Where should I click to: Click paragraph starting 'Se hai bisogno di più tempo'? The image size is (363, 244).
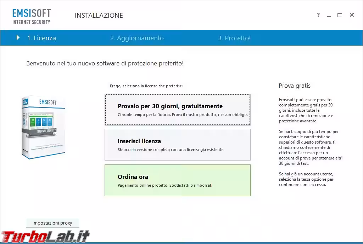(311, 147)
